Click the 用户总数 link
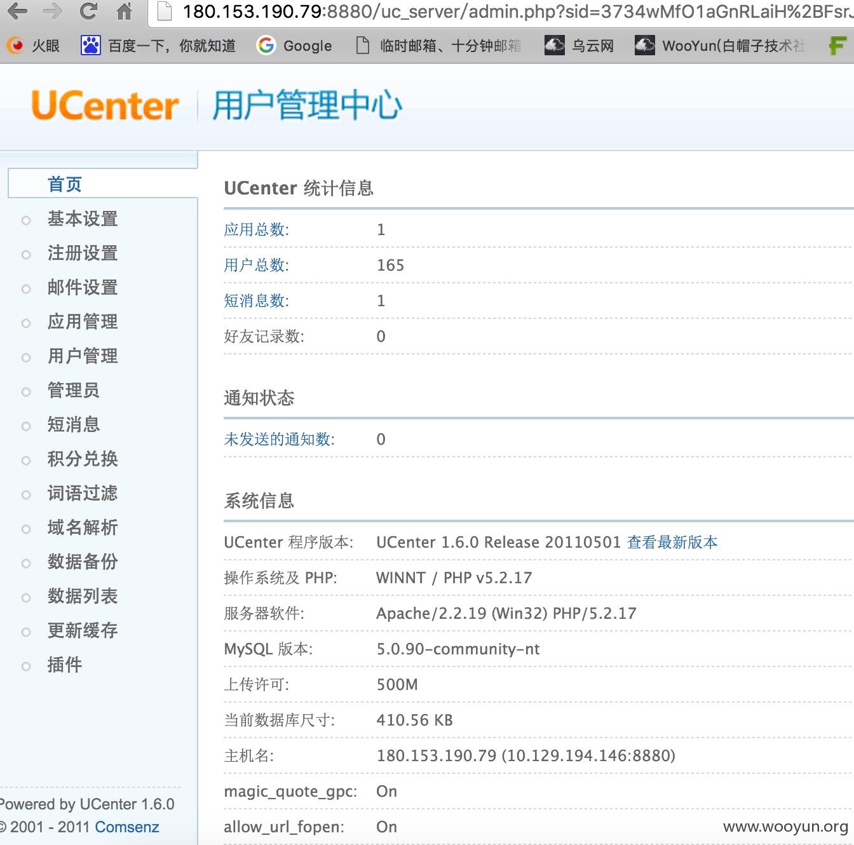 coord(256,265)
